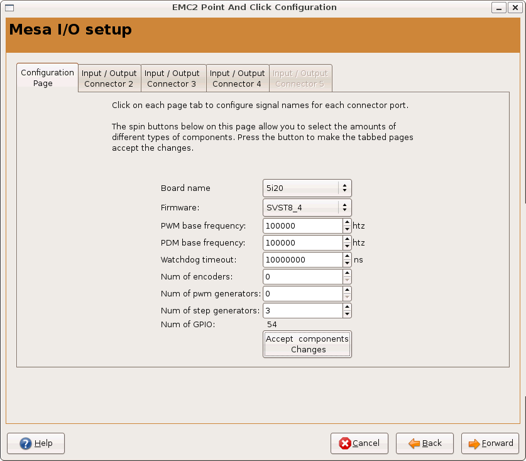Decrease PDM base frequency with down arrow
The width and height of the screenshot is (526, 461).
tap(347, 246)
